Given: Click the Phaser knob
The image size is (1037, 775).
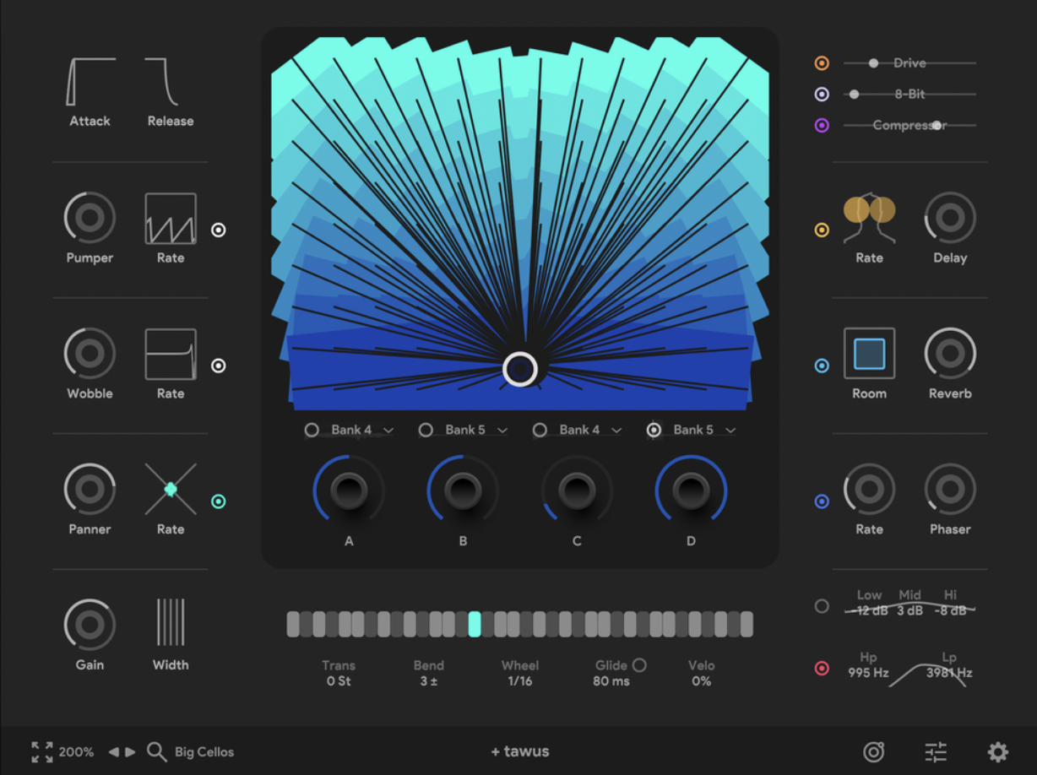Looking at the screenshot, I should click(950, 489).
